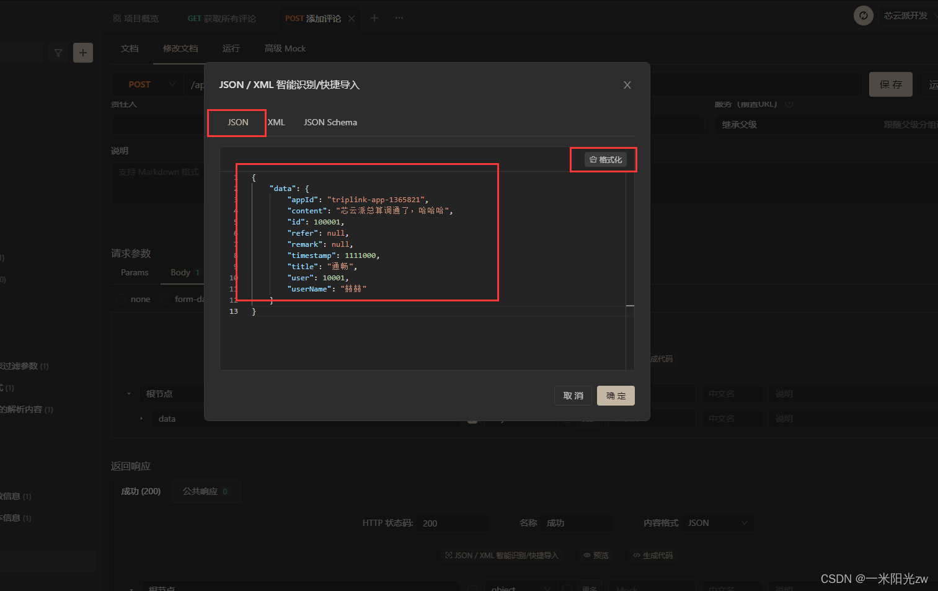Open the 芯云派开发 environment dropdown
Image resolution: width=938 pixels, height=591 pixels.
point(909,16)
